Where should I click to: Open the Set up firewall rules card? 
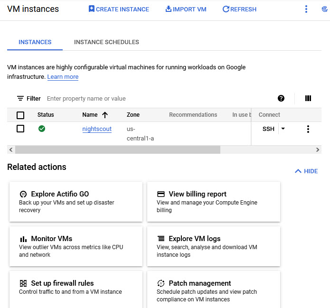(x=76, y=287)
